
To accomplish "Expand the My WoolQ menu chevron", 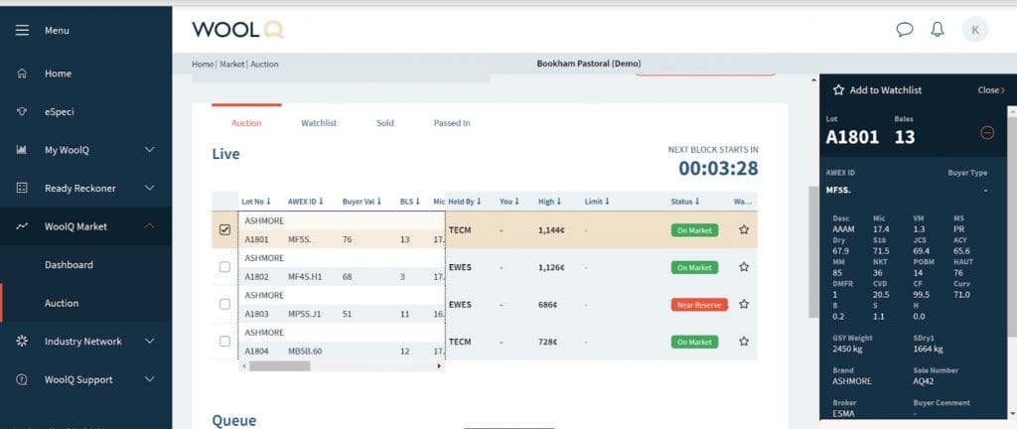I will [150, 150].
